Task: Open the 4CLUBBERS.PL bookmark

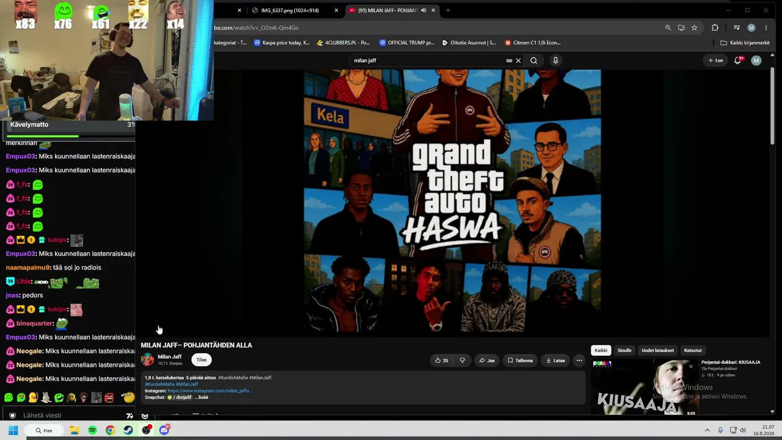Action: coord(343,43)
